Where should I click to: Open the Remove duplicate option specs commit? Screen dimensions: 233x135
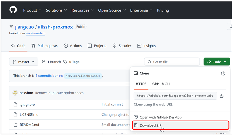coord(60,93)
